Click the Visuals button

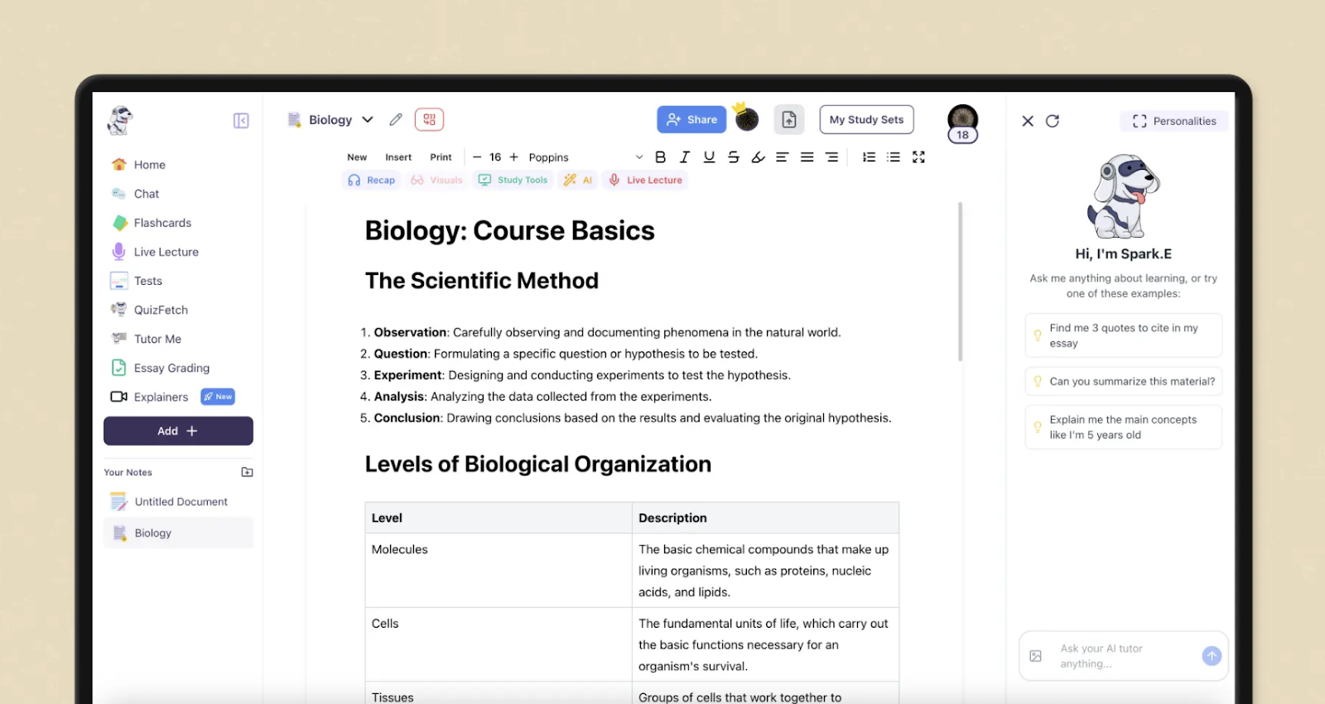pyautogui.click(x=436, y=180)
